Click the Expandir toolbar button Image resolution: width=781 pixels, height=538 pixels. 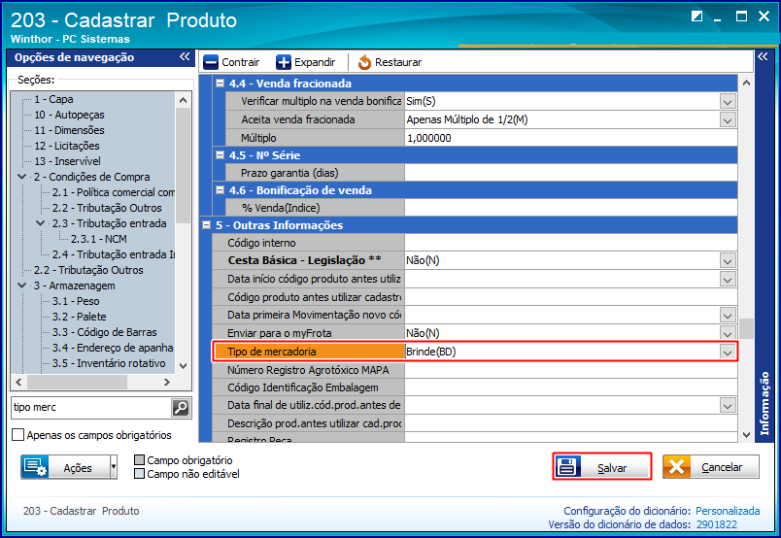coord(306,62)
